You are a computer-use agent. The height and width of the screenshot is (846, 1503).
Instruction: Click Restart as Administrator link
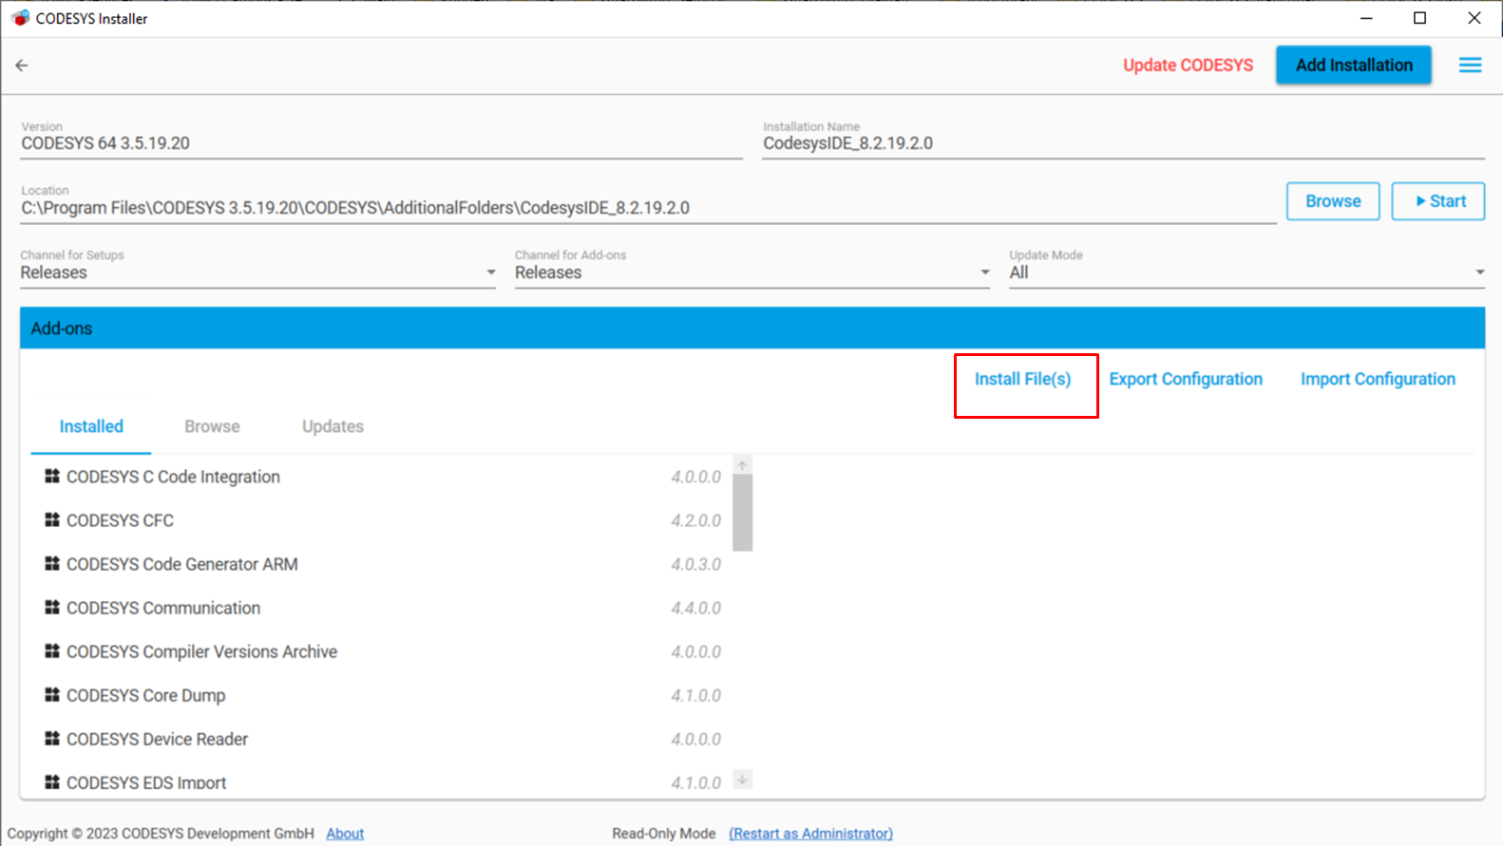[810, 833]
